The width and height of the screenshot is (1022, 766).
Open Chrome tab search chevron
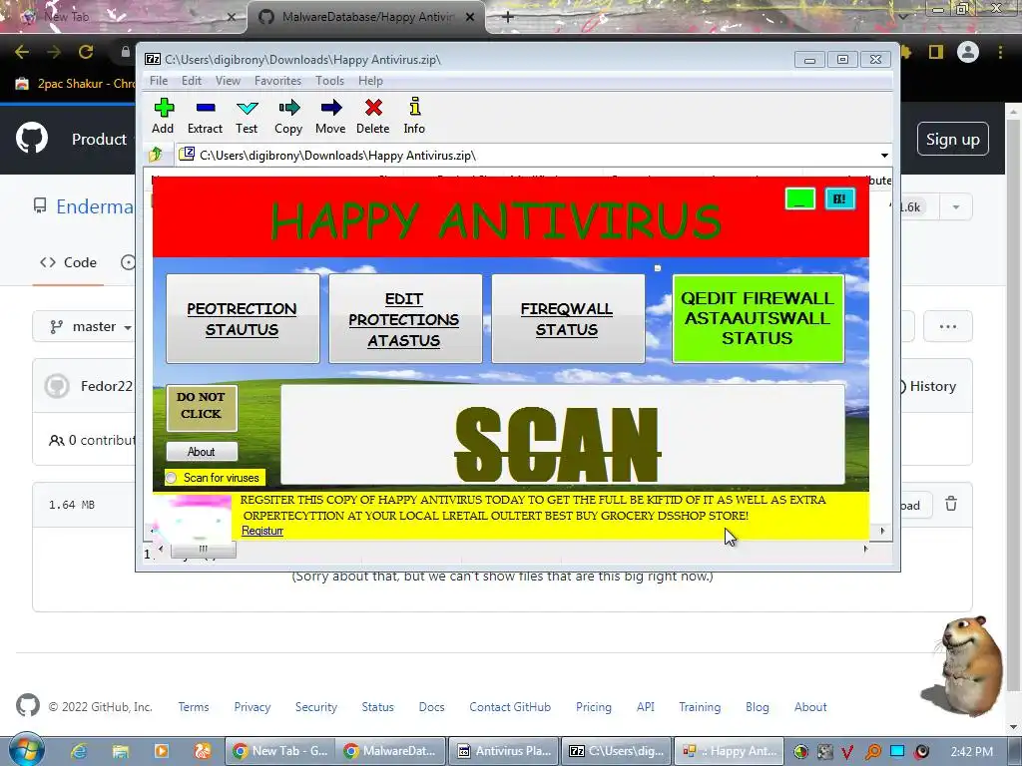[903, 16]
